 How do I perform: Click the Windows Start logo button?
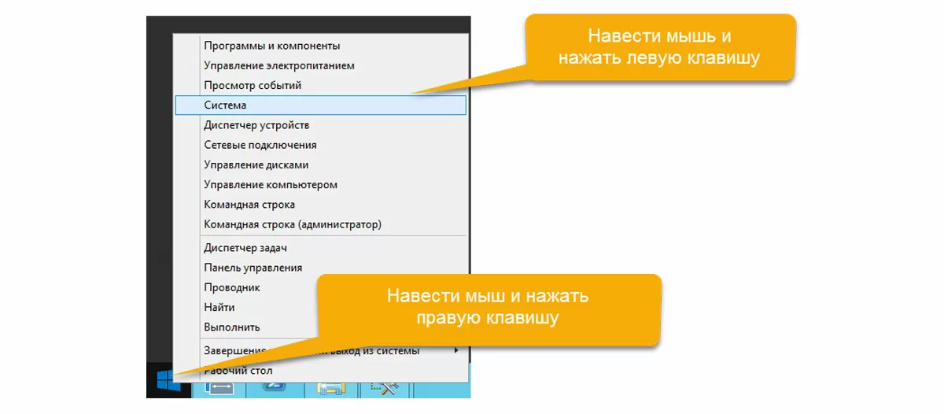[168, 381]
